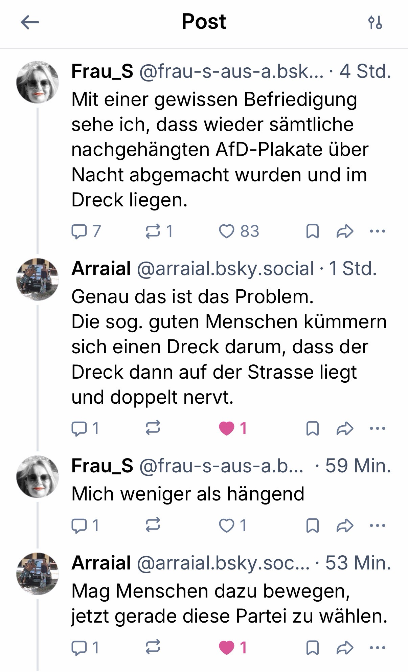Like Frau_S's post with 83 likes
The height and width of the screenshot is (672, 408).
[x=227, y=231]
